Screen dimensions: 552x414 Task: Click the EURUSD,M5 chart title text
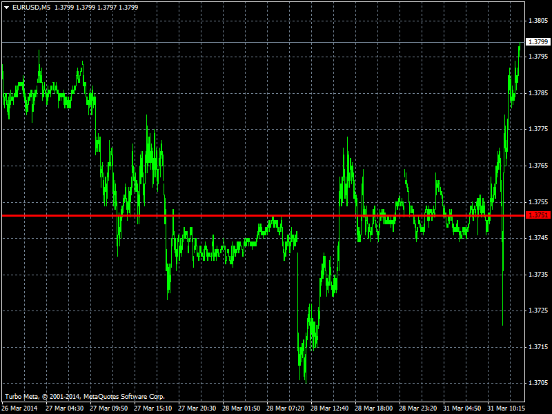pyautogui.click(x=32, y=7)
